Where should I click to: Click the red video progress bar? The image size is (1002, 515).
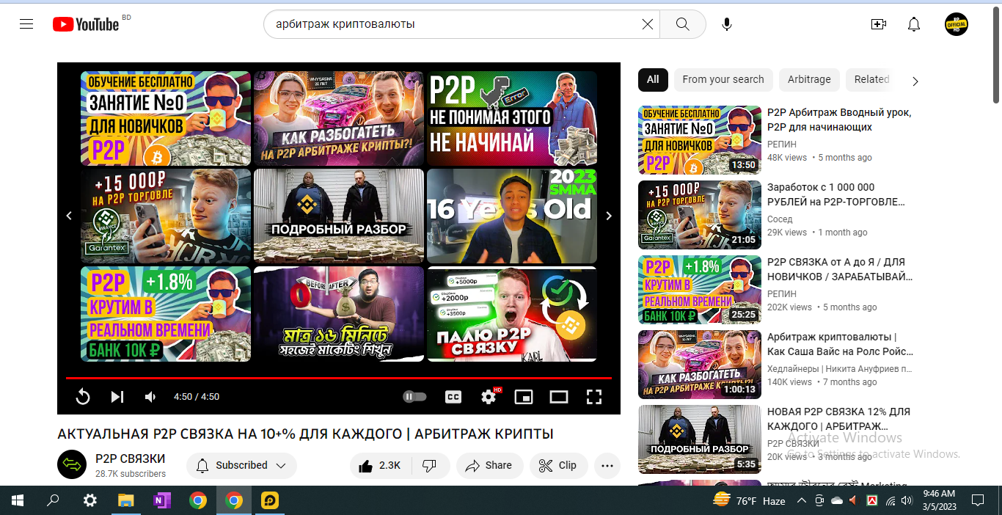[338, 378]
